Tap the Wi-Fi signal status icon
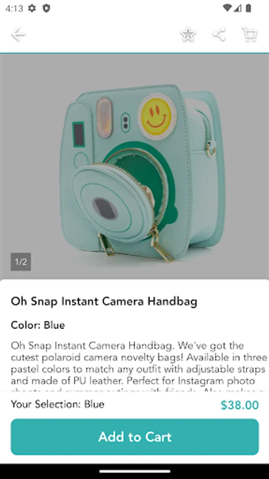269x479 pixels. 227,8
